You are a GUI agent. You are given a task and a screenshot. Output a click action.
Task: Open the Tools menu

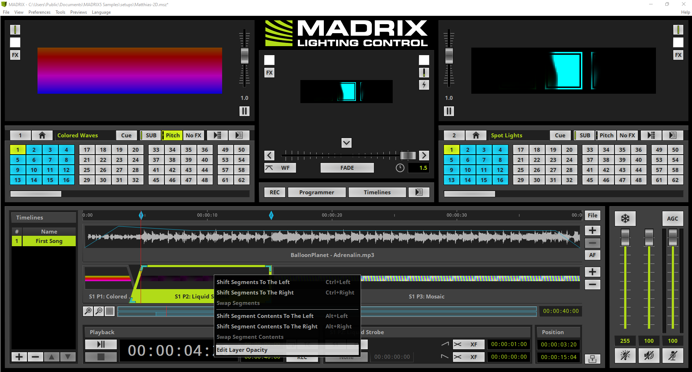(60, 12)
